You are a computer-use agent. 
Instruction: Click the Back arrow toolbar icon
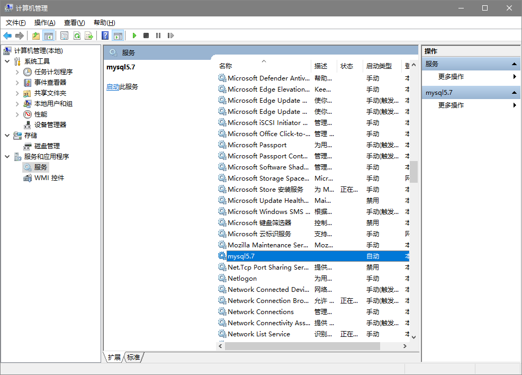click(x=7, y=35)
